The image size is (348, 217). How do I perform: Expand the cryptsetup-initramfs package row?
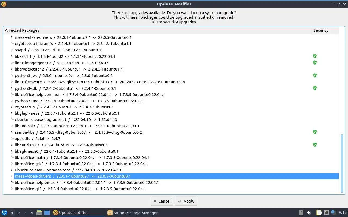12,44
